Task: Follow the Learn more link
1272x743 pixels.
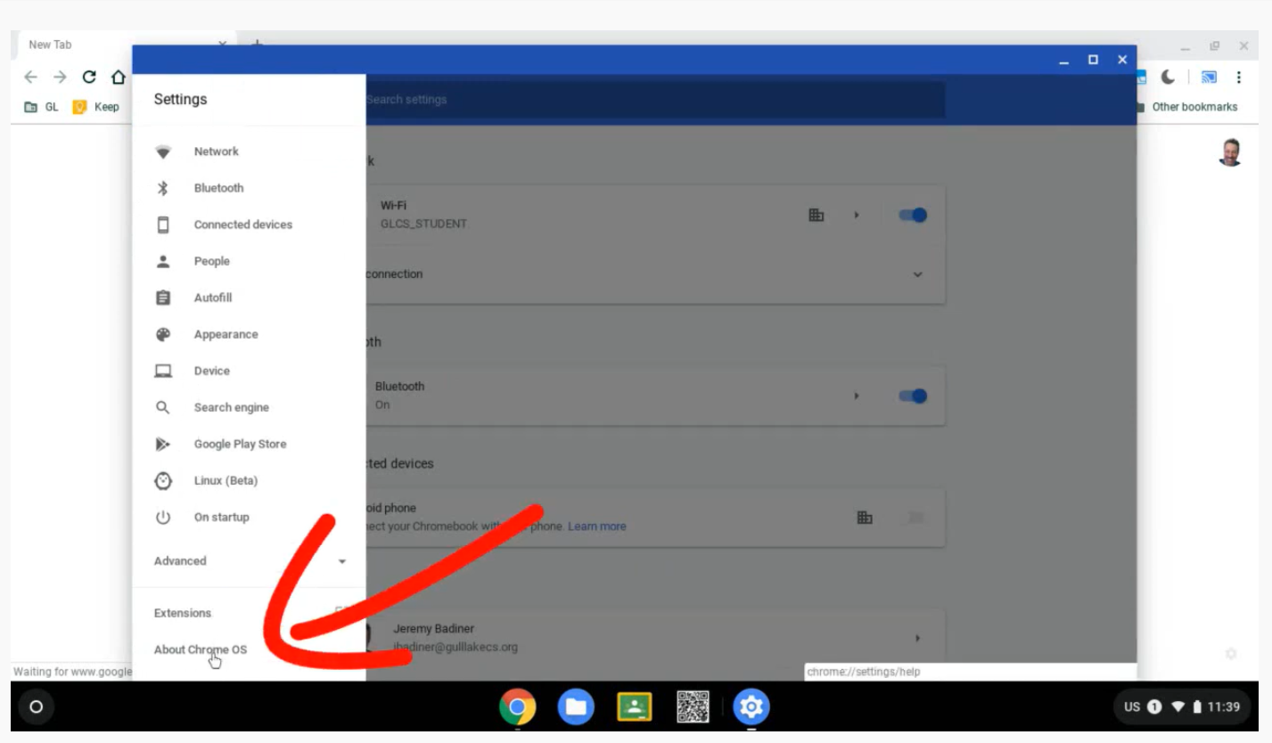Action: click(x=596, y=527)
